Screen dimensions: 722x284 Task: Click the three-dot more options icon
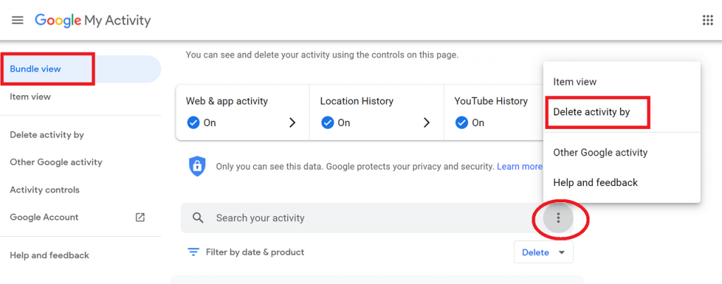(x=558, y=218)
